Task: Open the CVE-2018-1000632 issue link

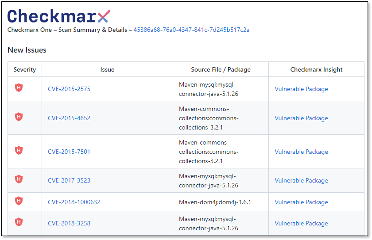Action: [74, 202]
